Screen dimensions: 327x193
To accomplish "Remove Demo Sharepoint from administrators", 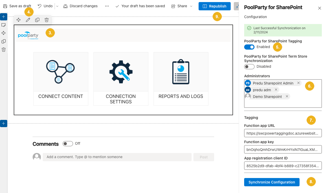I will (x=287, y=96).
